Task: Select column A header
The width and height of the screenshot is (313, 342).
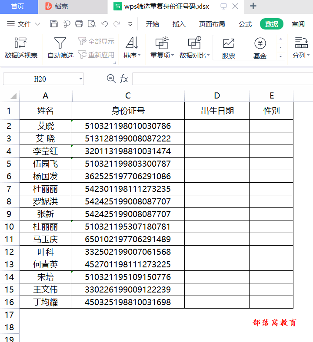Action: (45, 96)
